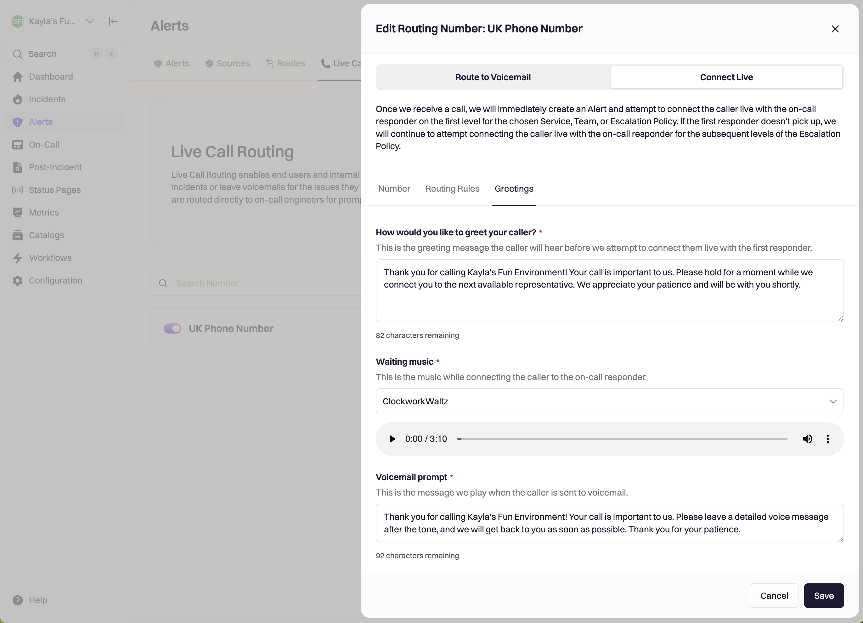This screenshot has height=623, width=863.
Task: Open audio player more options menu
Action: [828, 439]
